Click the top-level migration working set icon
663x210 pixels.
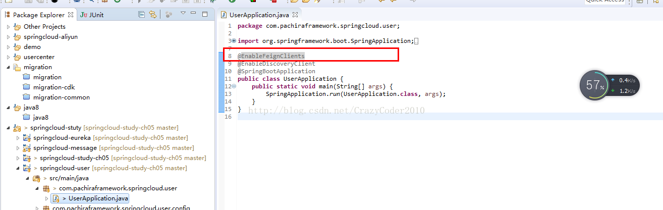(x=18, y=67)
